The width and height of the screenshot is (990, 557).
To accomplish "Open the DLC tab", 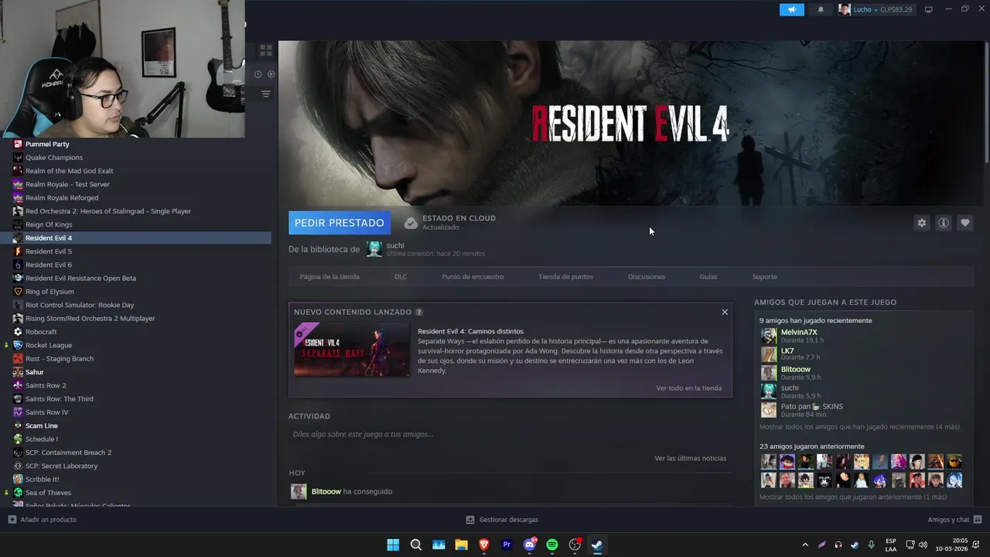I will pyautogui.click(x=401, y=277).
